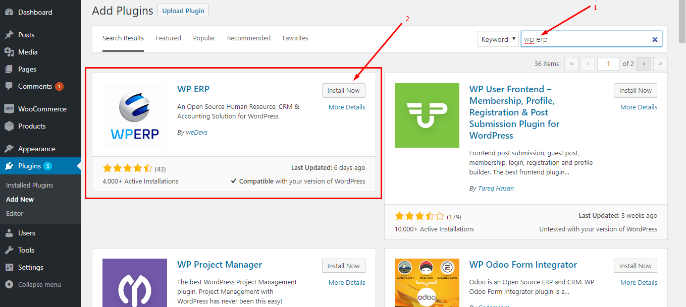Click the Posts pushpin icon

9,35
